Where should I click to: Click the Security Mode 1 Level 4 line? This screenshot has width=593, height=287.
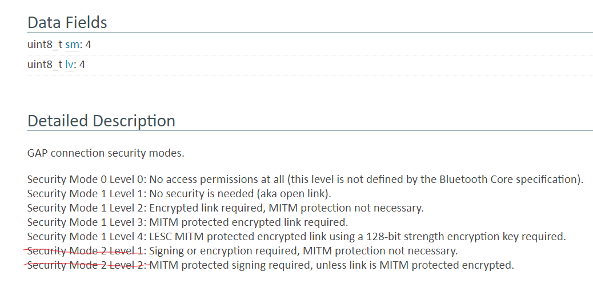point(296,237)
